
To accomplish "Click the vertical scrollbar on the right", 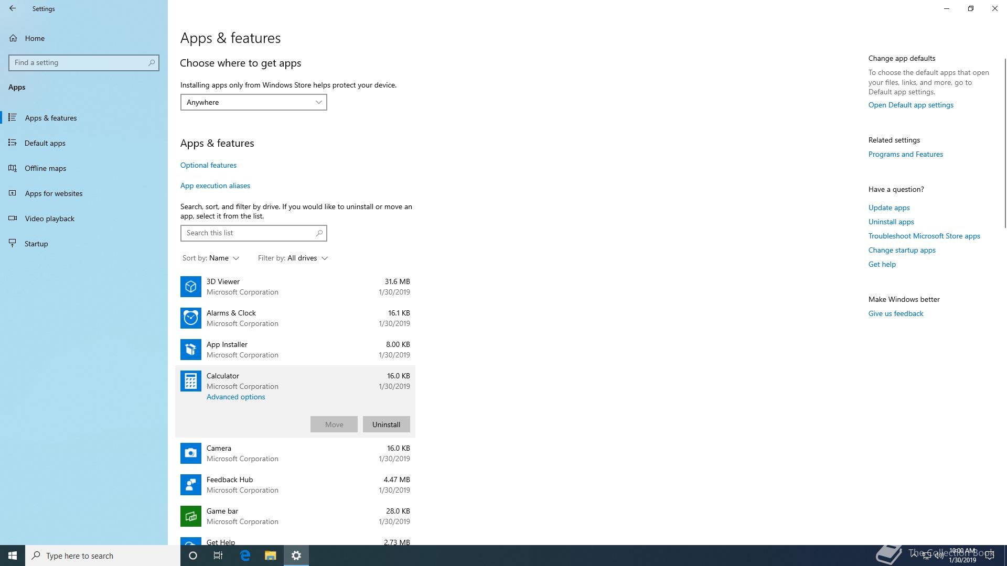I will tap(1005, 143).
